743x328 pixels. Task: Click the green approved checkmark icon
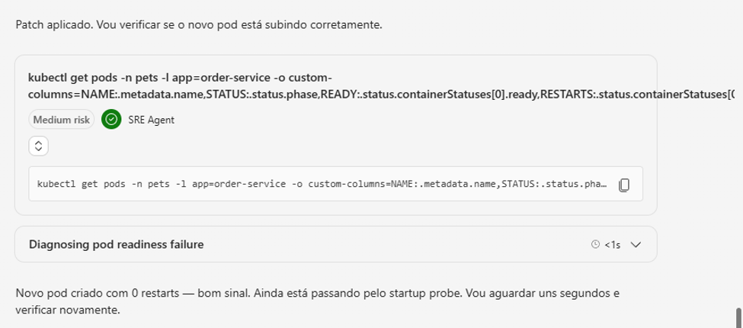[x=111, y=120]
